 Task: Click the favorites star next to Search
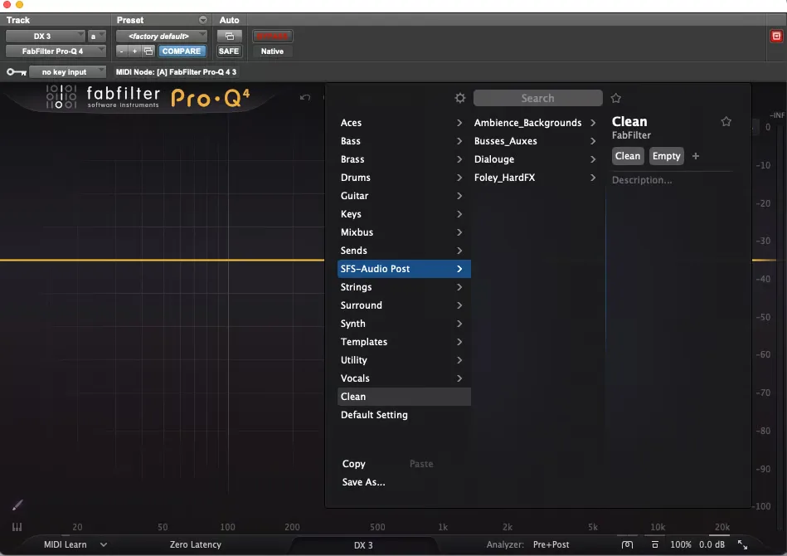pyautogui.click(x=616, y=98)
